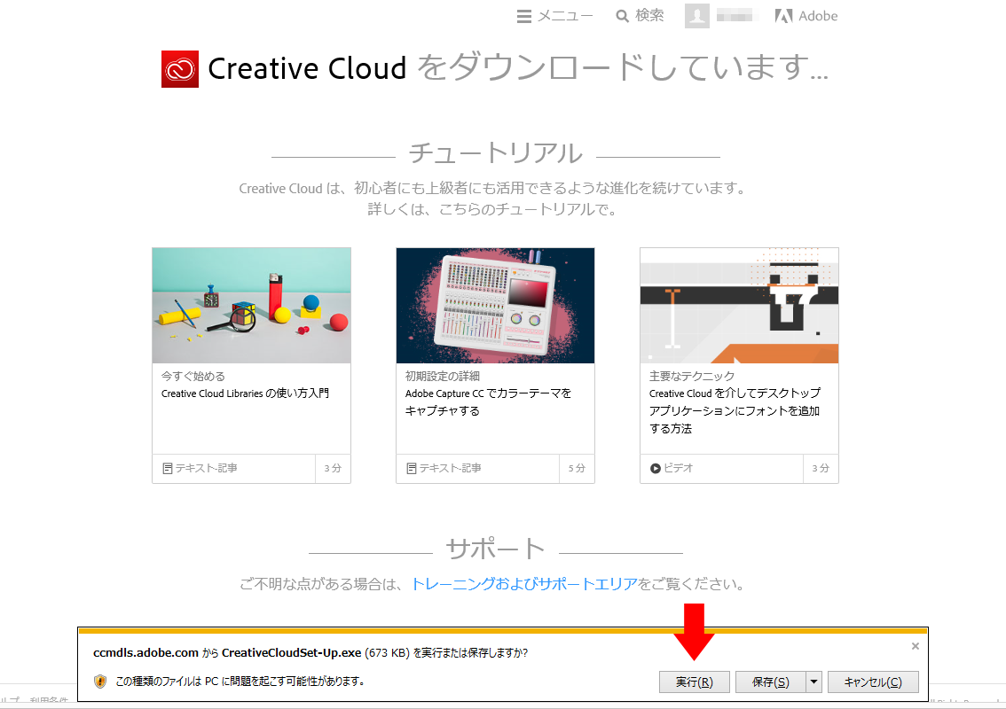The image size is (1006, 709).
Task: Open desktop font adding tutorial link
Action: [x=735, y=411]
